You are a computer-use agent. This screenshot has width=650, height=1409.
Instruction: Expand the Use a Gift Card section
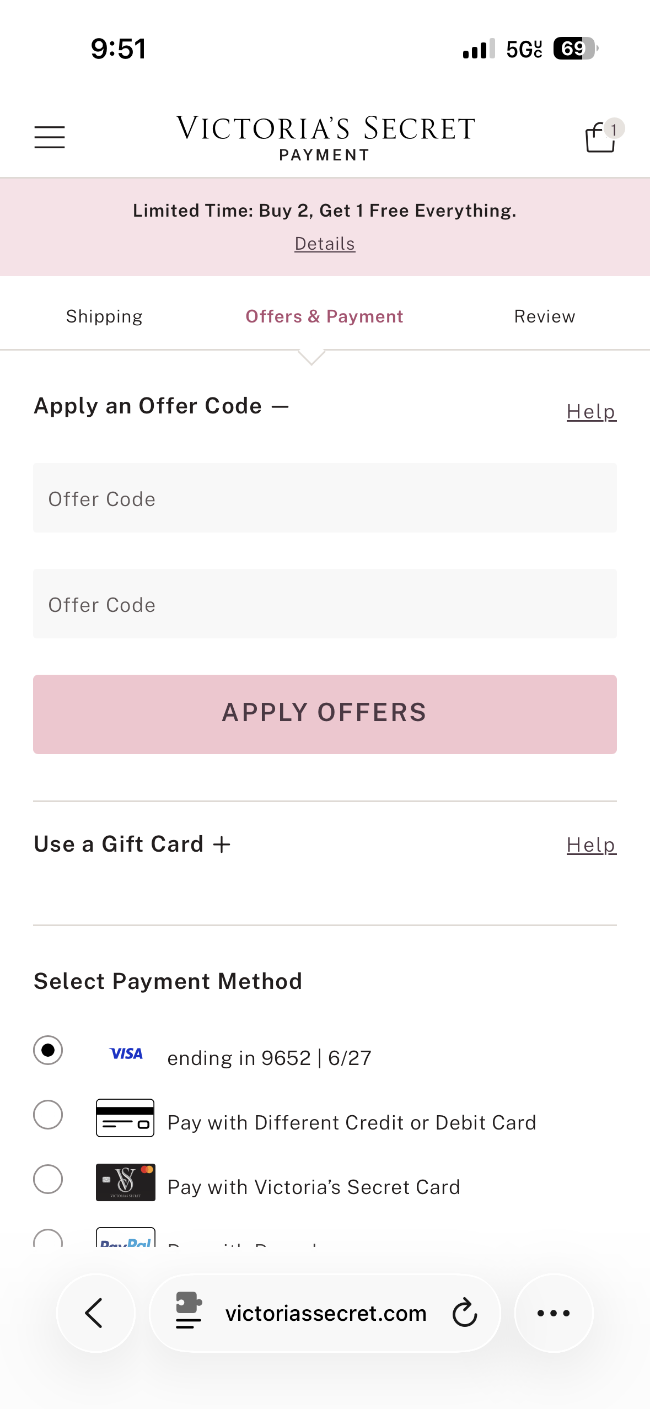click(222, 845)
